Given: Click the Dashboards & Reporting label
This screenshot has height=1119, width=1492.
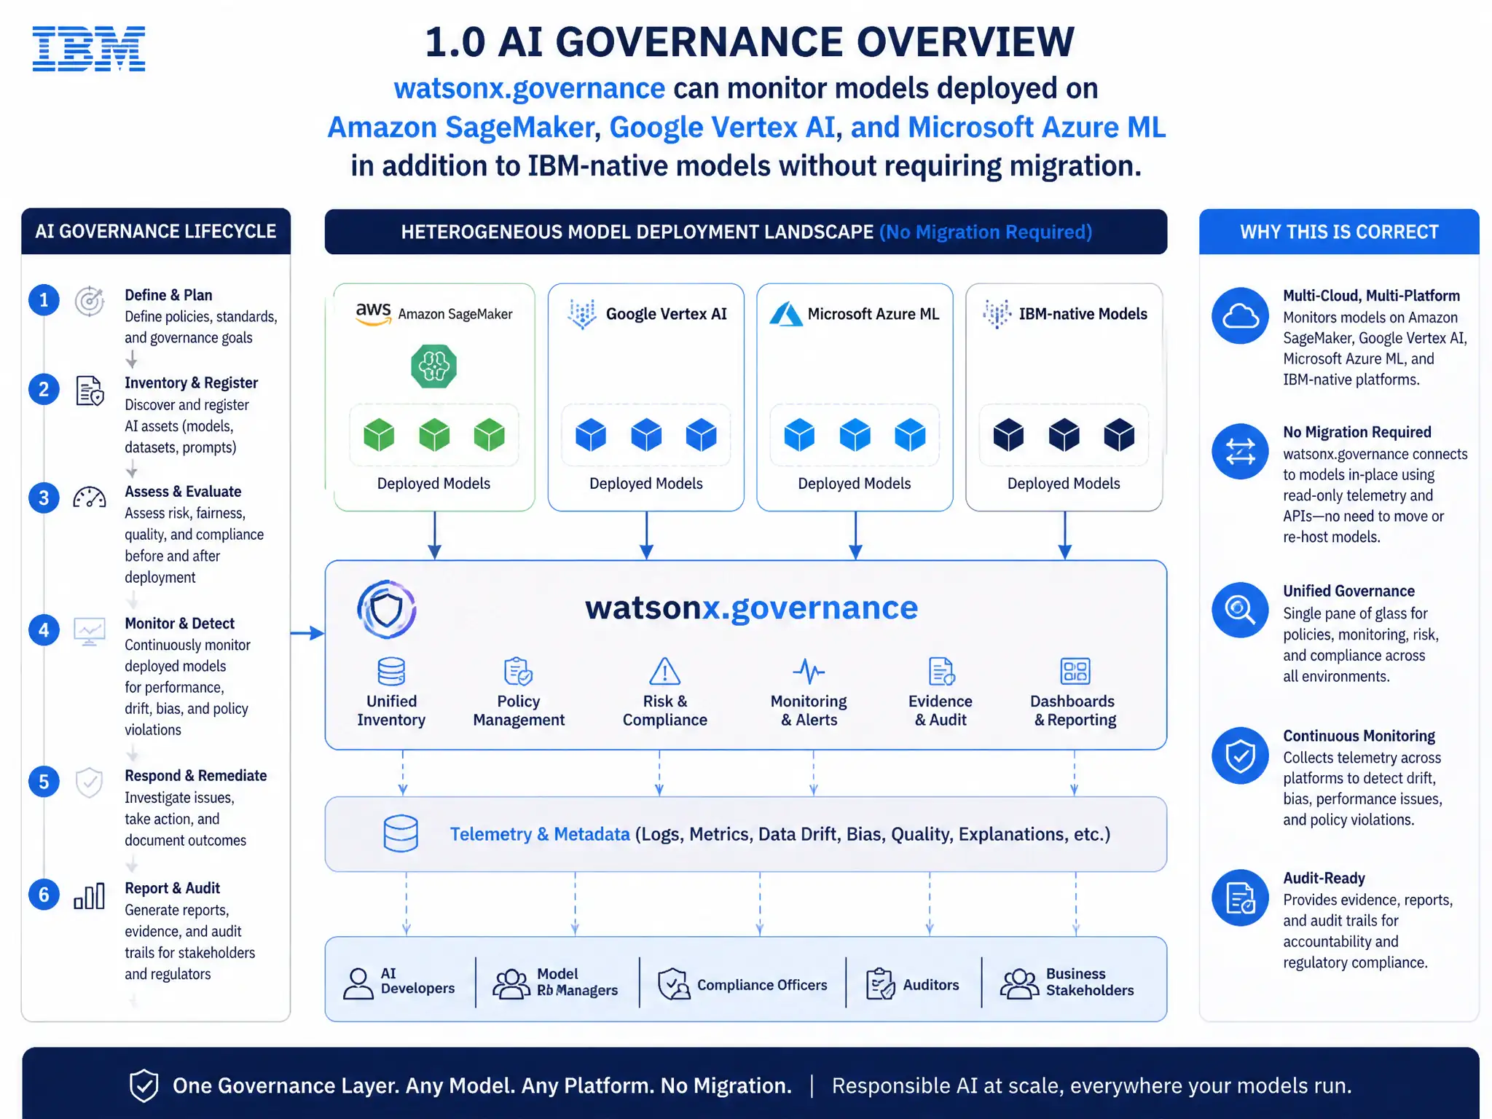Looking at the screenshot, I should click(x=1073, y=710).
